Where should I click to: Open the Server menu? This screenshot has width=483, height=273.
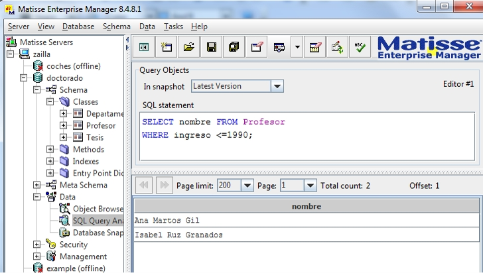[19, 27]
